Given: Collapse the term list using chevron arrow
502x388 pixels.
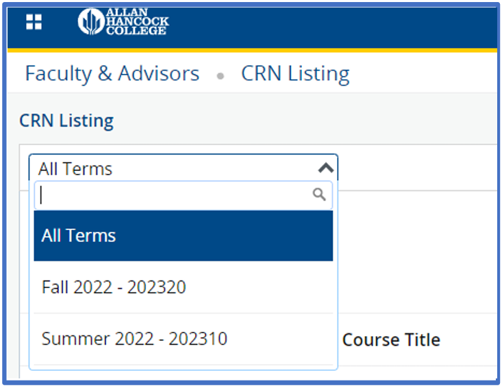Looking at the screenshot, I should [326, 168].
